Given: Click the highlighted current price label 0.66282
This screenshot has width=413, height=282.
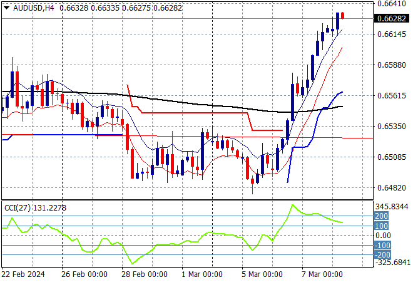Looking at the screenshot, I should 392,19.
